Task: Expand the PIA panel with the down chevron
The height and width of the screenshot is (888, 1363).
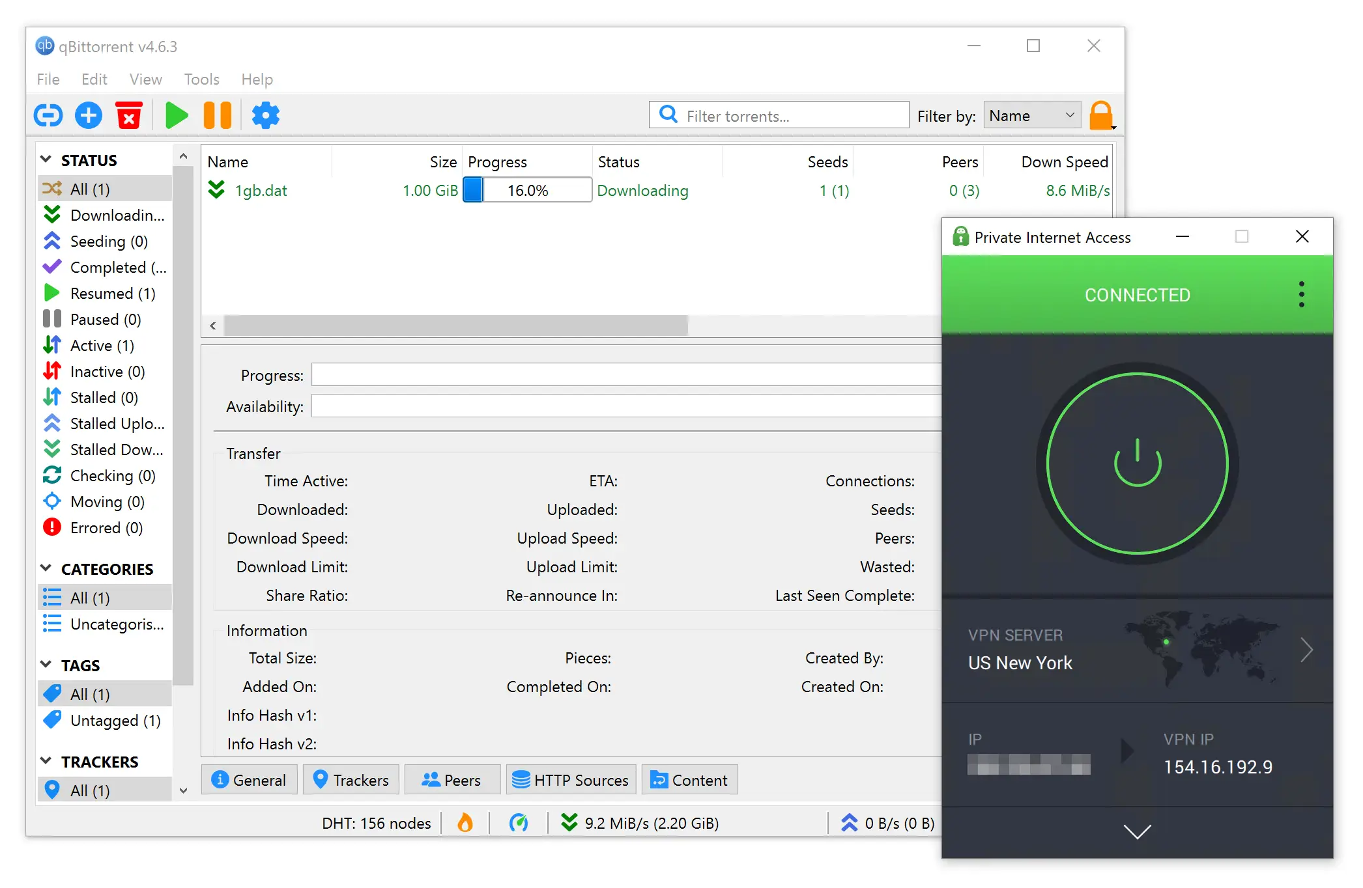Action: coord(1137,833)
